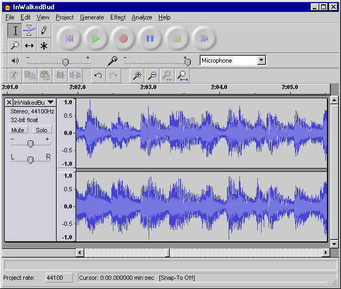Select the Zoom magnifier tool
Viewport: 341px width, 289px height.
click(x=15, y=45)
